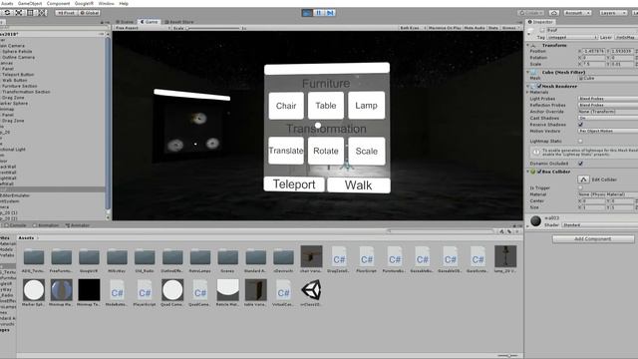
Task: Select the Rotate transform tool in toolbar
Action: [7, 13]
